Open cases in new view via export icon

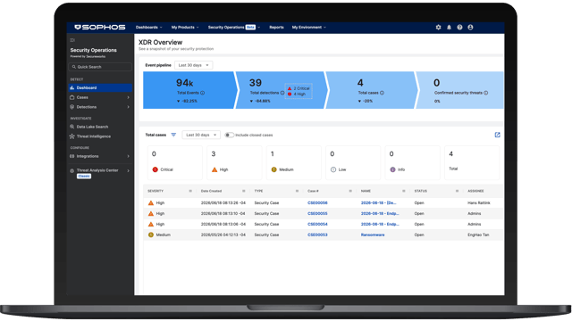click(497, 135)
